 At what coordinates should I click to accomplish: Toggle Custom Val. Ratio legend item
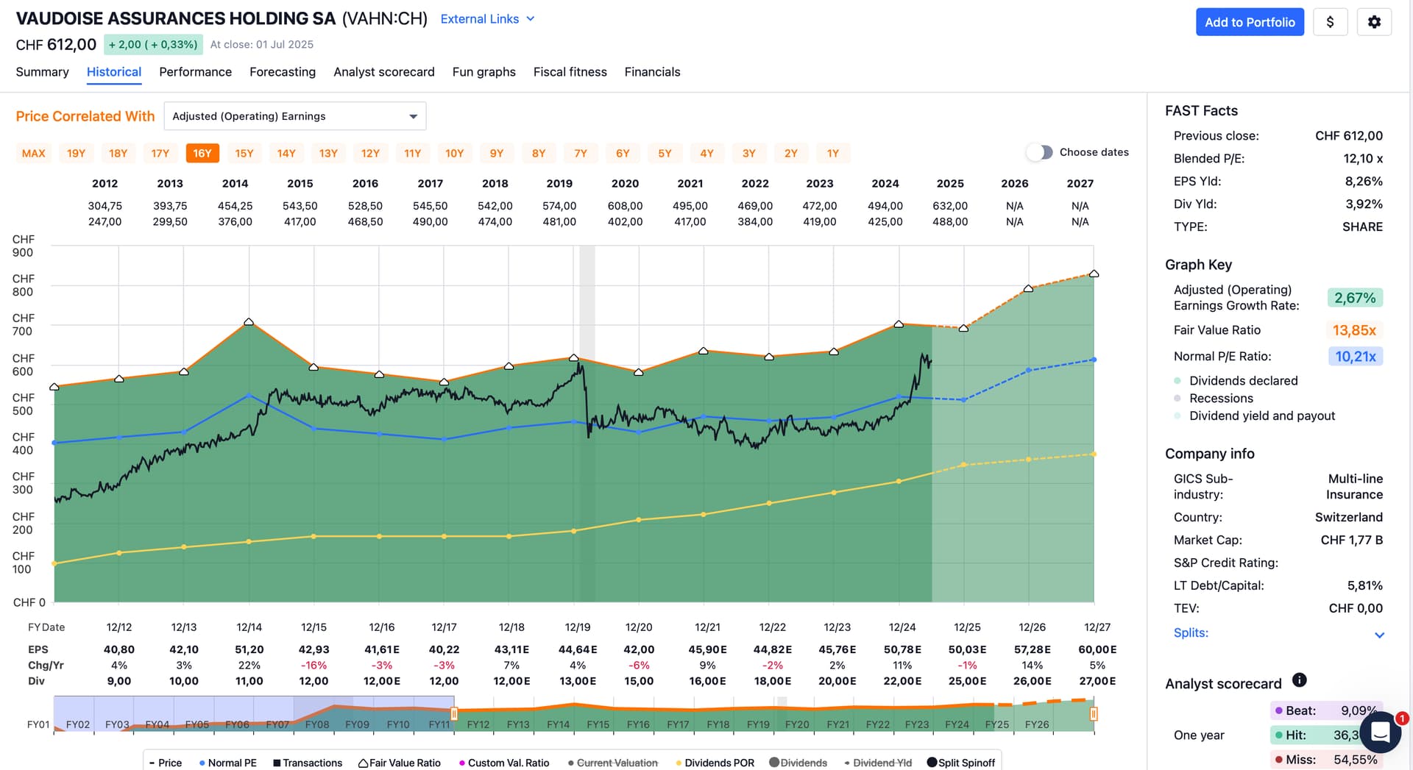coord(503,763)
